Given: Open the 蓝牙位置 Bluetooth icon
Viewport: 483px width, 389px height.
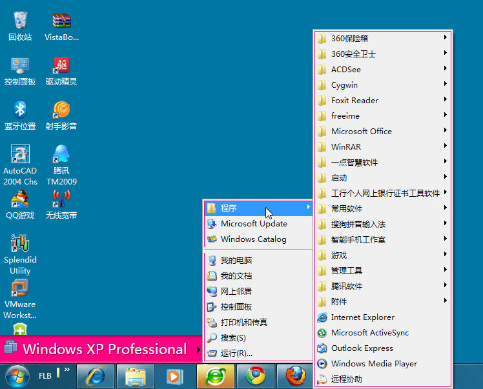Looking at the screenshot, I should [x=20, y=115].
